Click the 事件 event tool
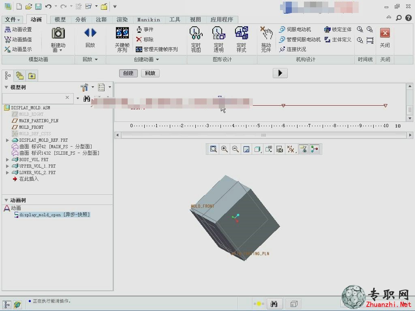 tap(145, 29)
